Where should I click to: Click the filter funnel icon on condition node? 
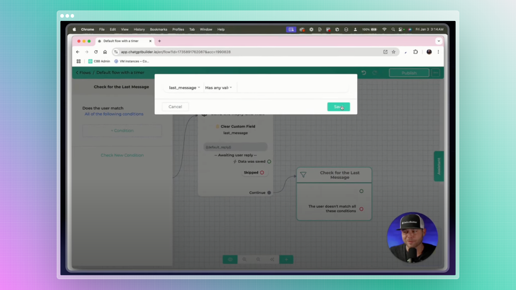(303, 175)
